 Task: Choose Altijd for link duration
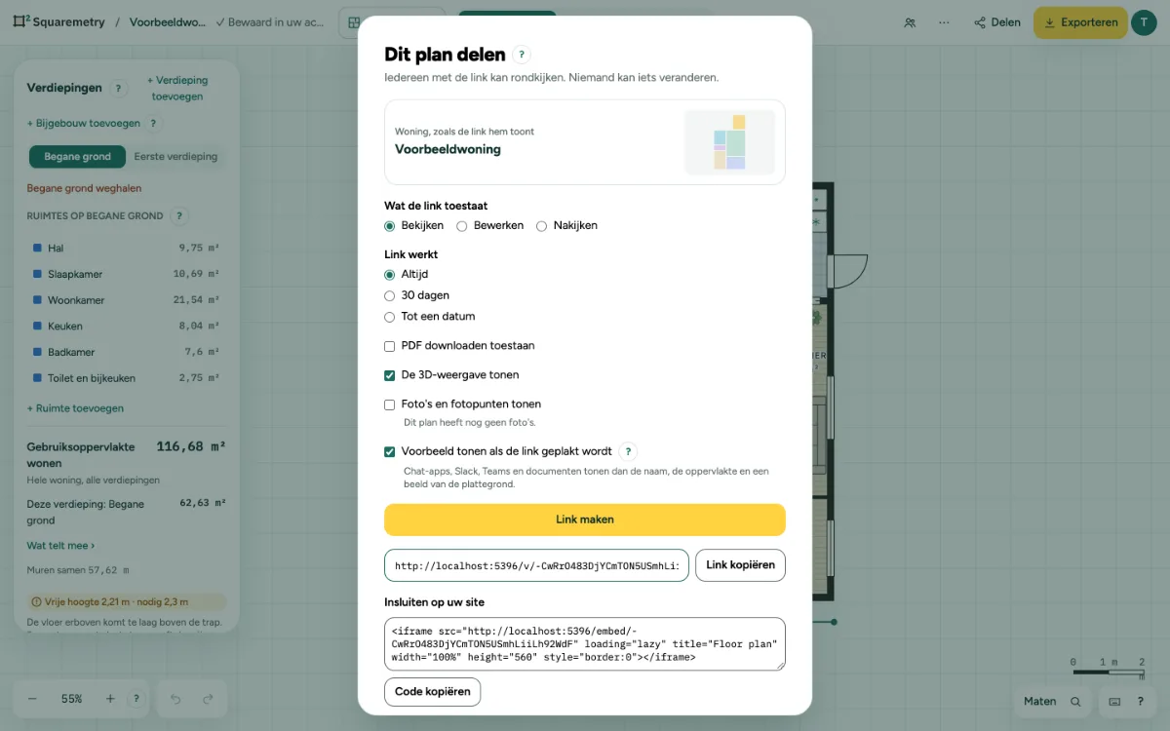[x=390, y=275]
